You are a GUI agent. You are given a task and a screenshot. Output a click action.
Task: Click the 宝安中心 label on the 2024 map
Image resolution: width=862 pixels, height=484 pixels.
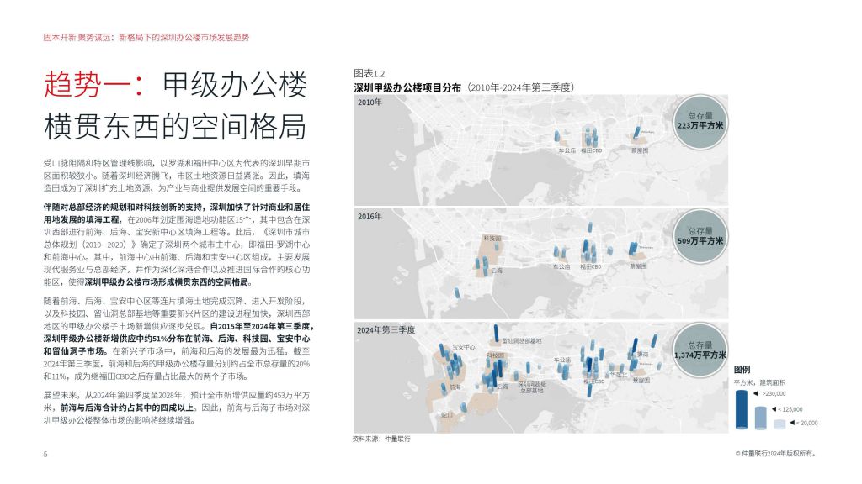pyautogui.click(x=464, y=346)
